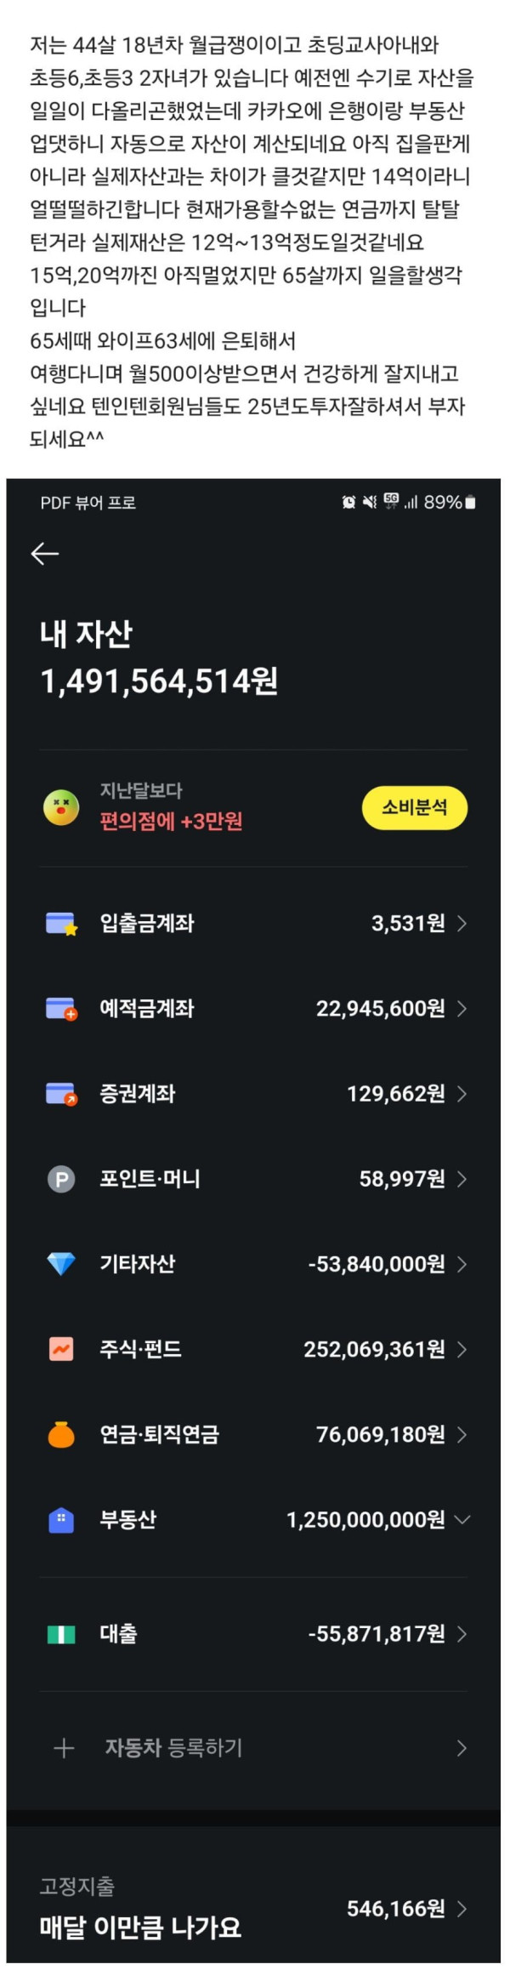Open 대출 details via its chevron
The height and width of the screenshot is (1970, 510).
pyautogui.click(x=462, y=1634)
